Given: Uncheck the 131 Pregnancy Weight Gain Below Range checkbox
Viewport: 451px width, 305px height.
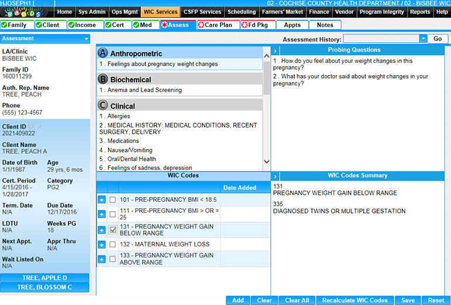Looking at the screenshot, I should coord(113,230).
